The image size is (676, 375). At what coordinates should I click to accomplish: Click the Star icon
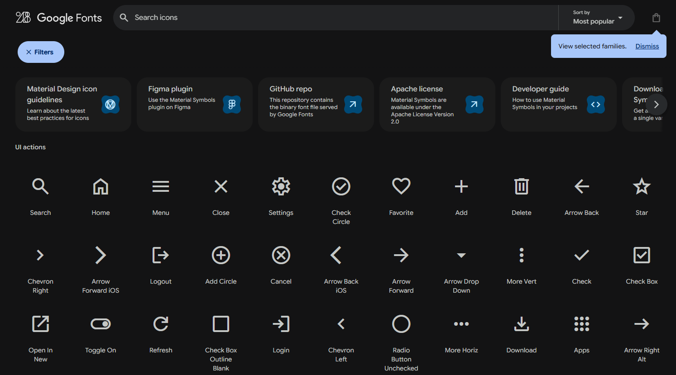[642, 186]
